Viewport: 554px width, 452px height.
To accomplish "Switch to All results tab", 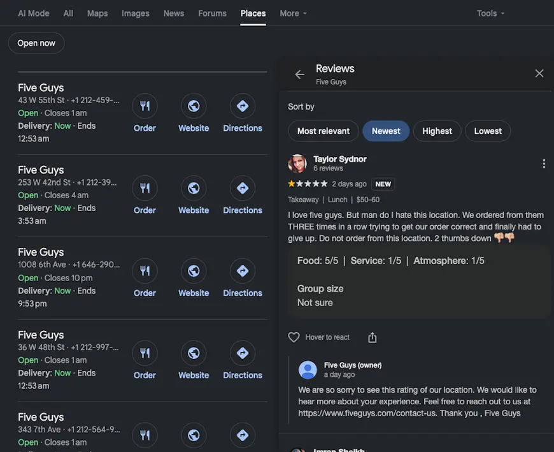I will pos(68,13).
